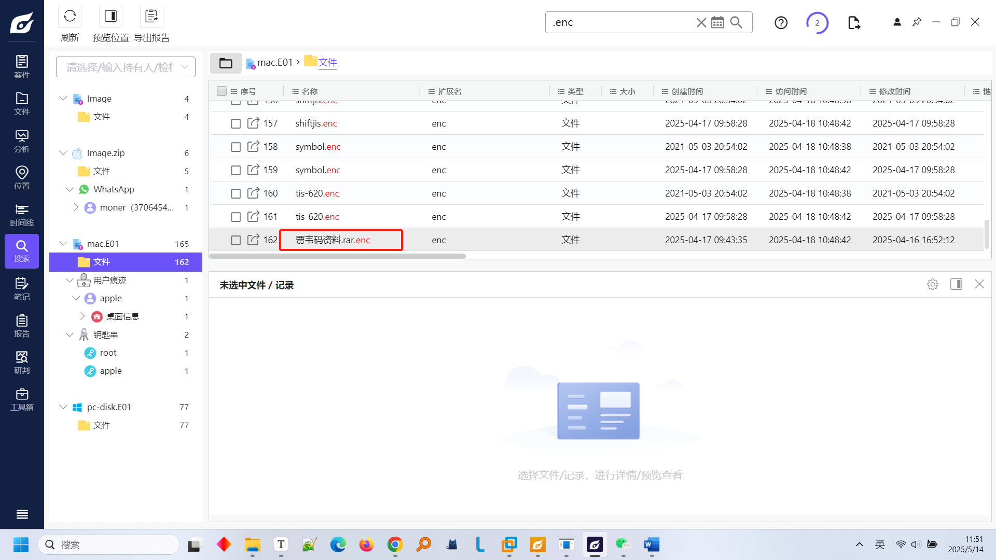Screen dimensions: 996x560
Task: Click the 导出报告 export report icon
Action: (x=151, y=16)
